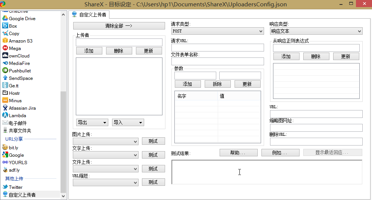Click the bit.ly URL shortener icon
The image size is (372, 200).
click(5, 147)
